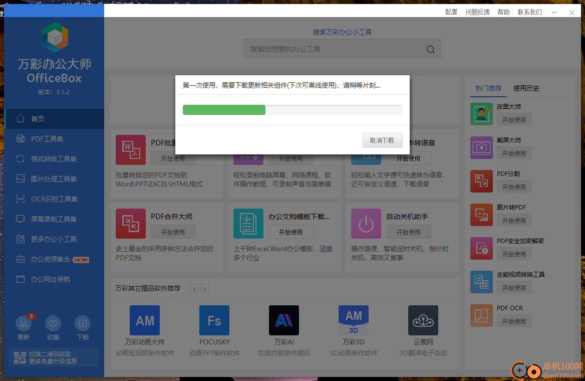585x381 pixels.
Task: Click the PDF分割 icon
Action: point(481,181)
